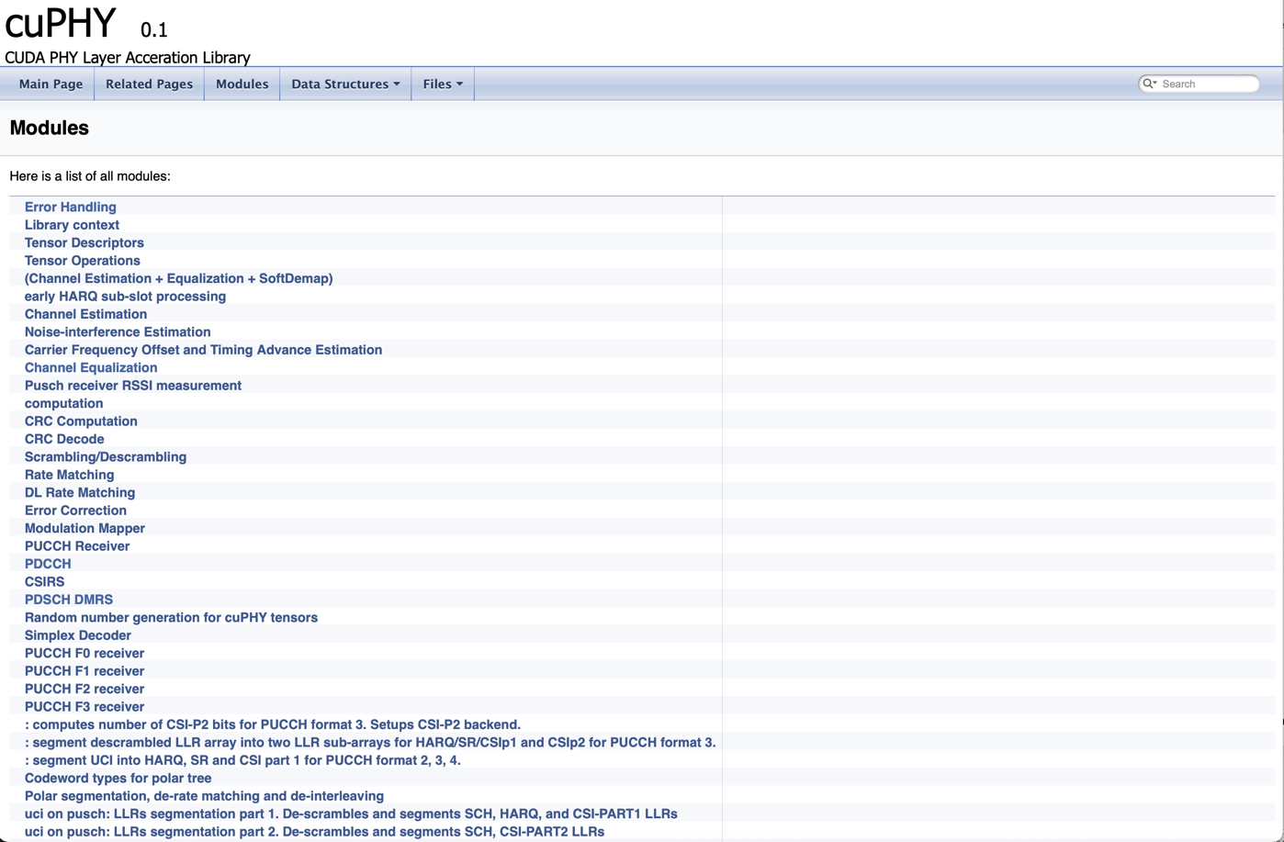Open early HARQ sub-slot processing link
This screenshot has width=1284, height=842.
tap(125, 296)
